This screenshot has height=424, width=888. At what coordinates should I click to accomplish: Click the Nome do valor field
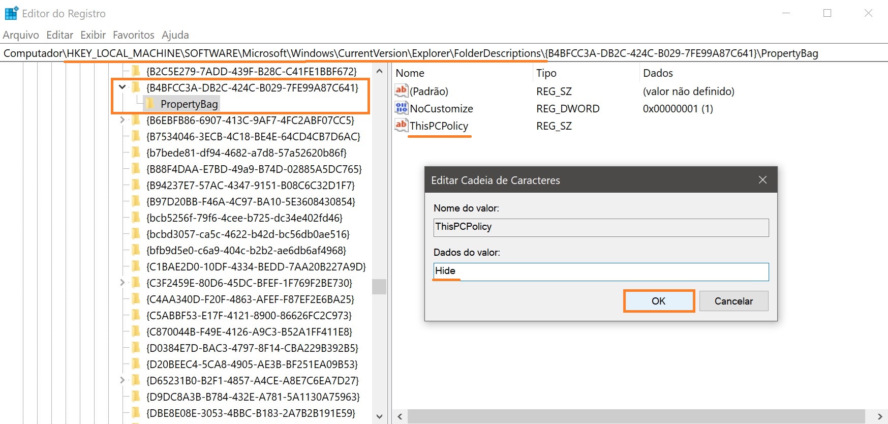point(601,227)
